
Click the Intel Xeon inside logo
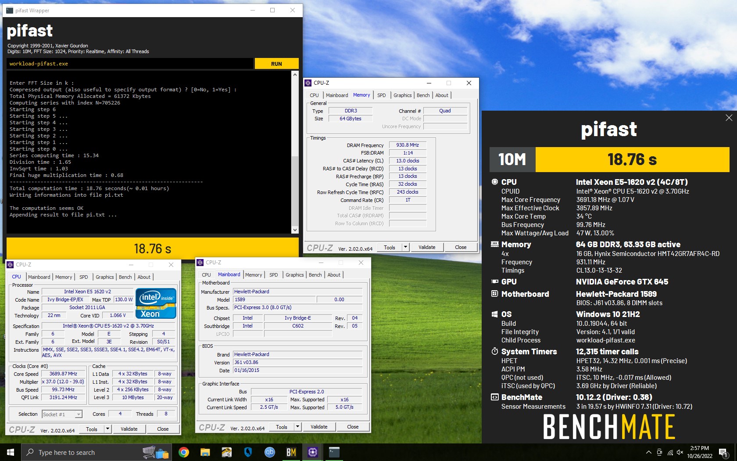pyautogui.click(x=156, y=303)
